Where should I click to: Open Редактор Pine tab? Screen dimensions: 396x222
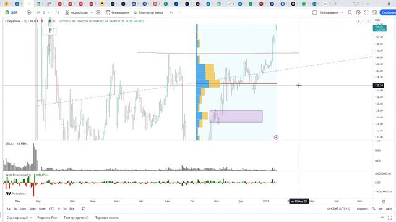coord(47,218)
